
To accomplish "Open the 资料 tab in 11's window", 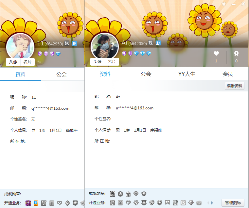I will 21,74.
